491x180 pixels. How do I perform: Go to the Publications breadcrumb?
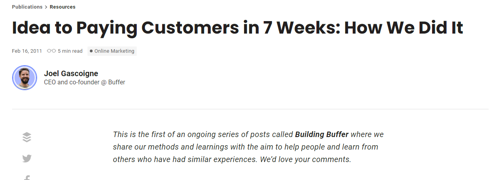tap(27, 7)
